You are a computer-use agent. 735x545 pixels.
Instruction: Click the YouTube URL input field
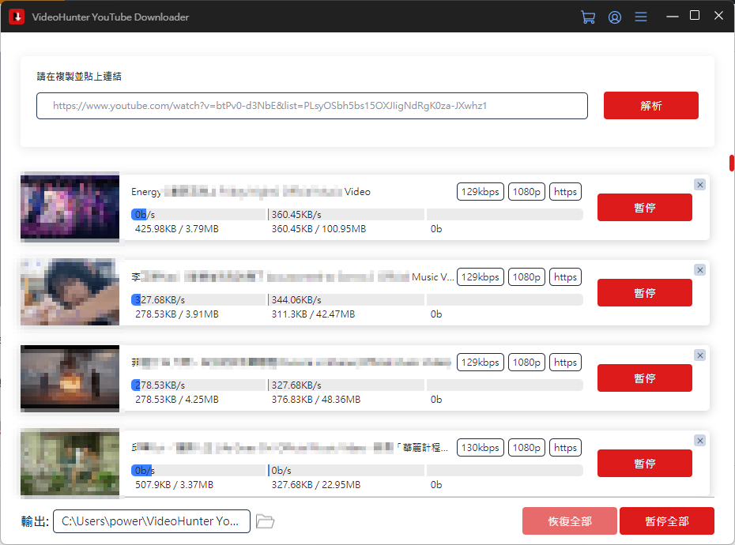pyautogui.click(x=311, y=106)
